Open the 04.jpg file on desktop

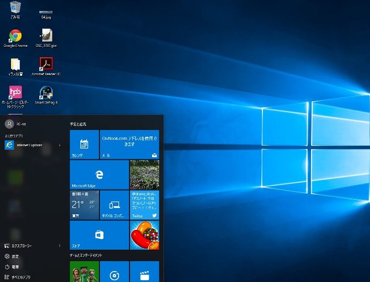pos(47,13)
